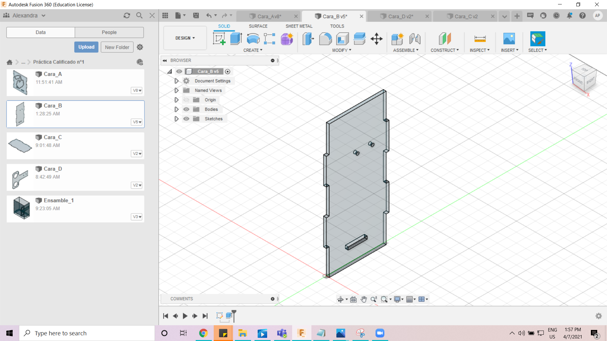
Task: Click the Assemble panel icon
Action: (397, 38)
